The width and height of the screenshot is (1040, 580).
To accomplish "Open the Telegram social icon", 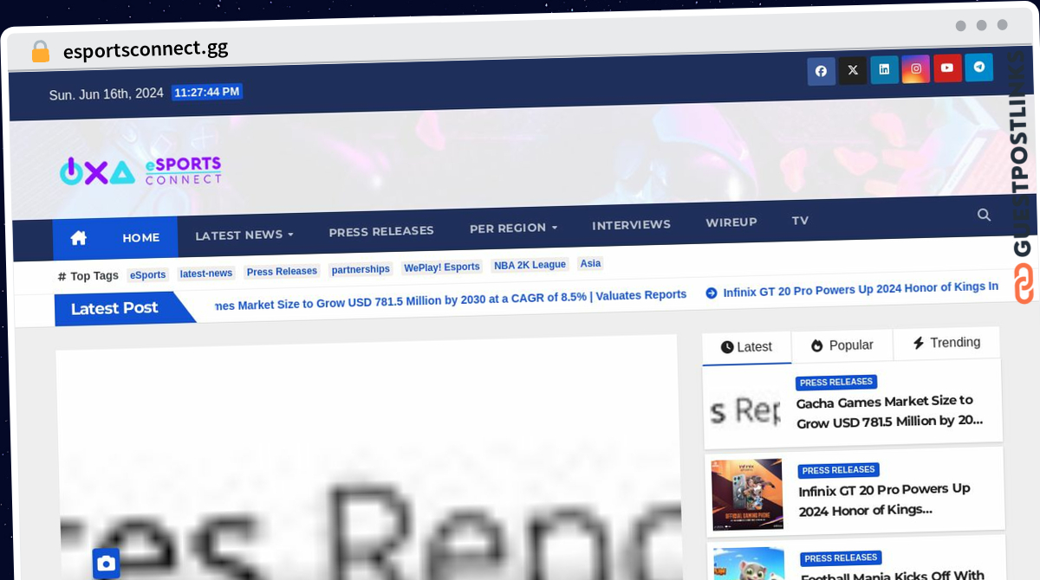I will (979, 67).
